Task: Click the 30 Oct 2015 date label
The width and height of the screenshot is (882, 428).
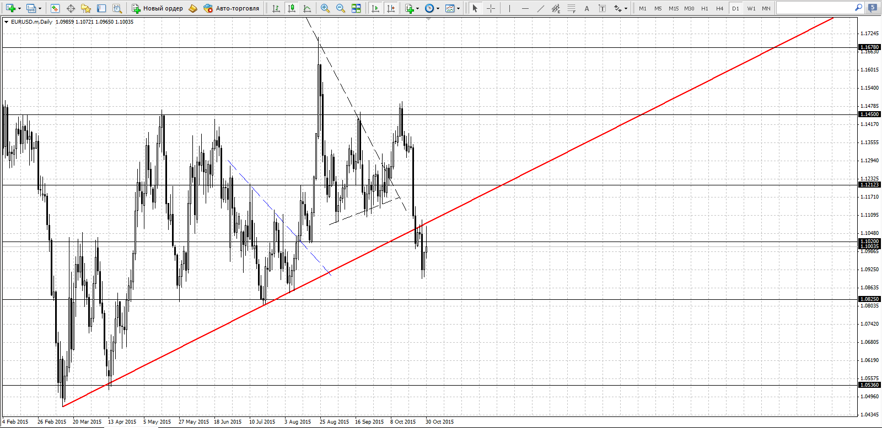Action: click(439, 422)
